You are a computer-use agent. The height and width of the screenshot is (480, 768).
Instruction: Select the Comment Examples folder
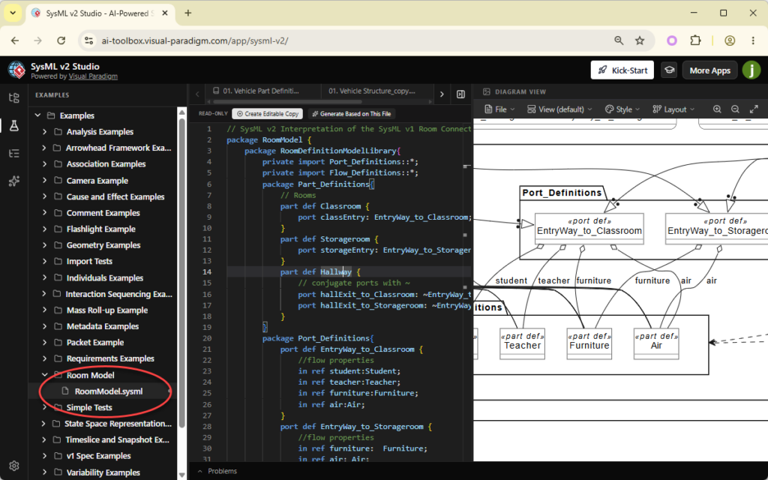(103, 212)
